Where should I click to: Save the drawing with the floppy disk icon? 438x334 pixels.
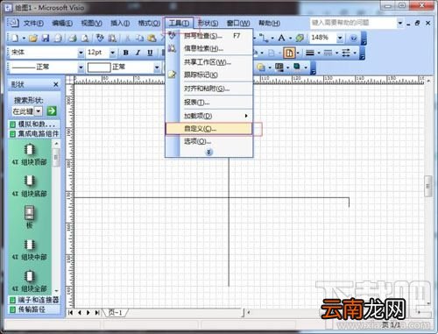(46, 38)
